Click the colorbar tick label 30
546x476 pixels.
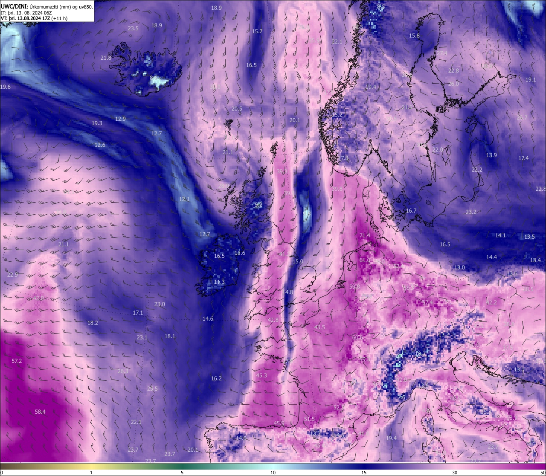click(x=455, y=473)
